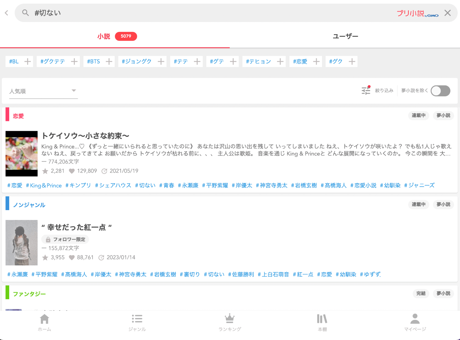460x340 pixels.
Task: Select the #恋愛小説 hashtag
Action: (363, 185)
